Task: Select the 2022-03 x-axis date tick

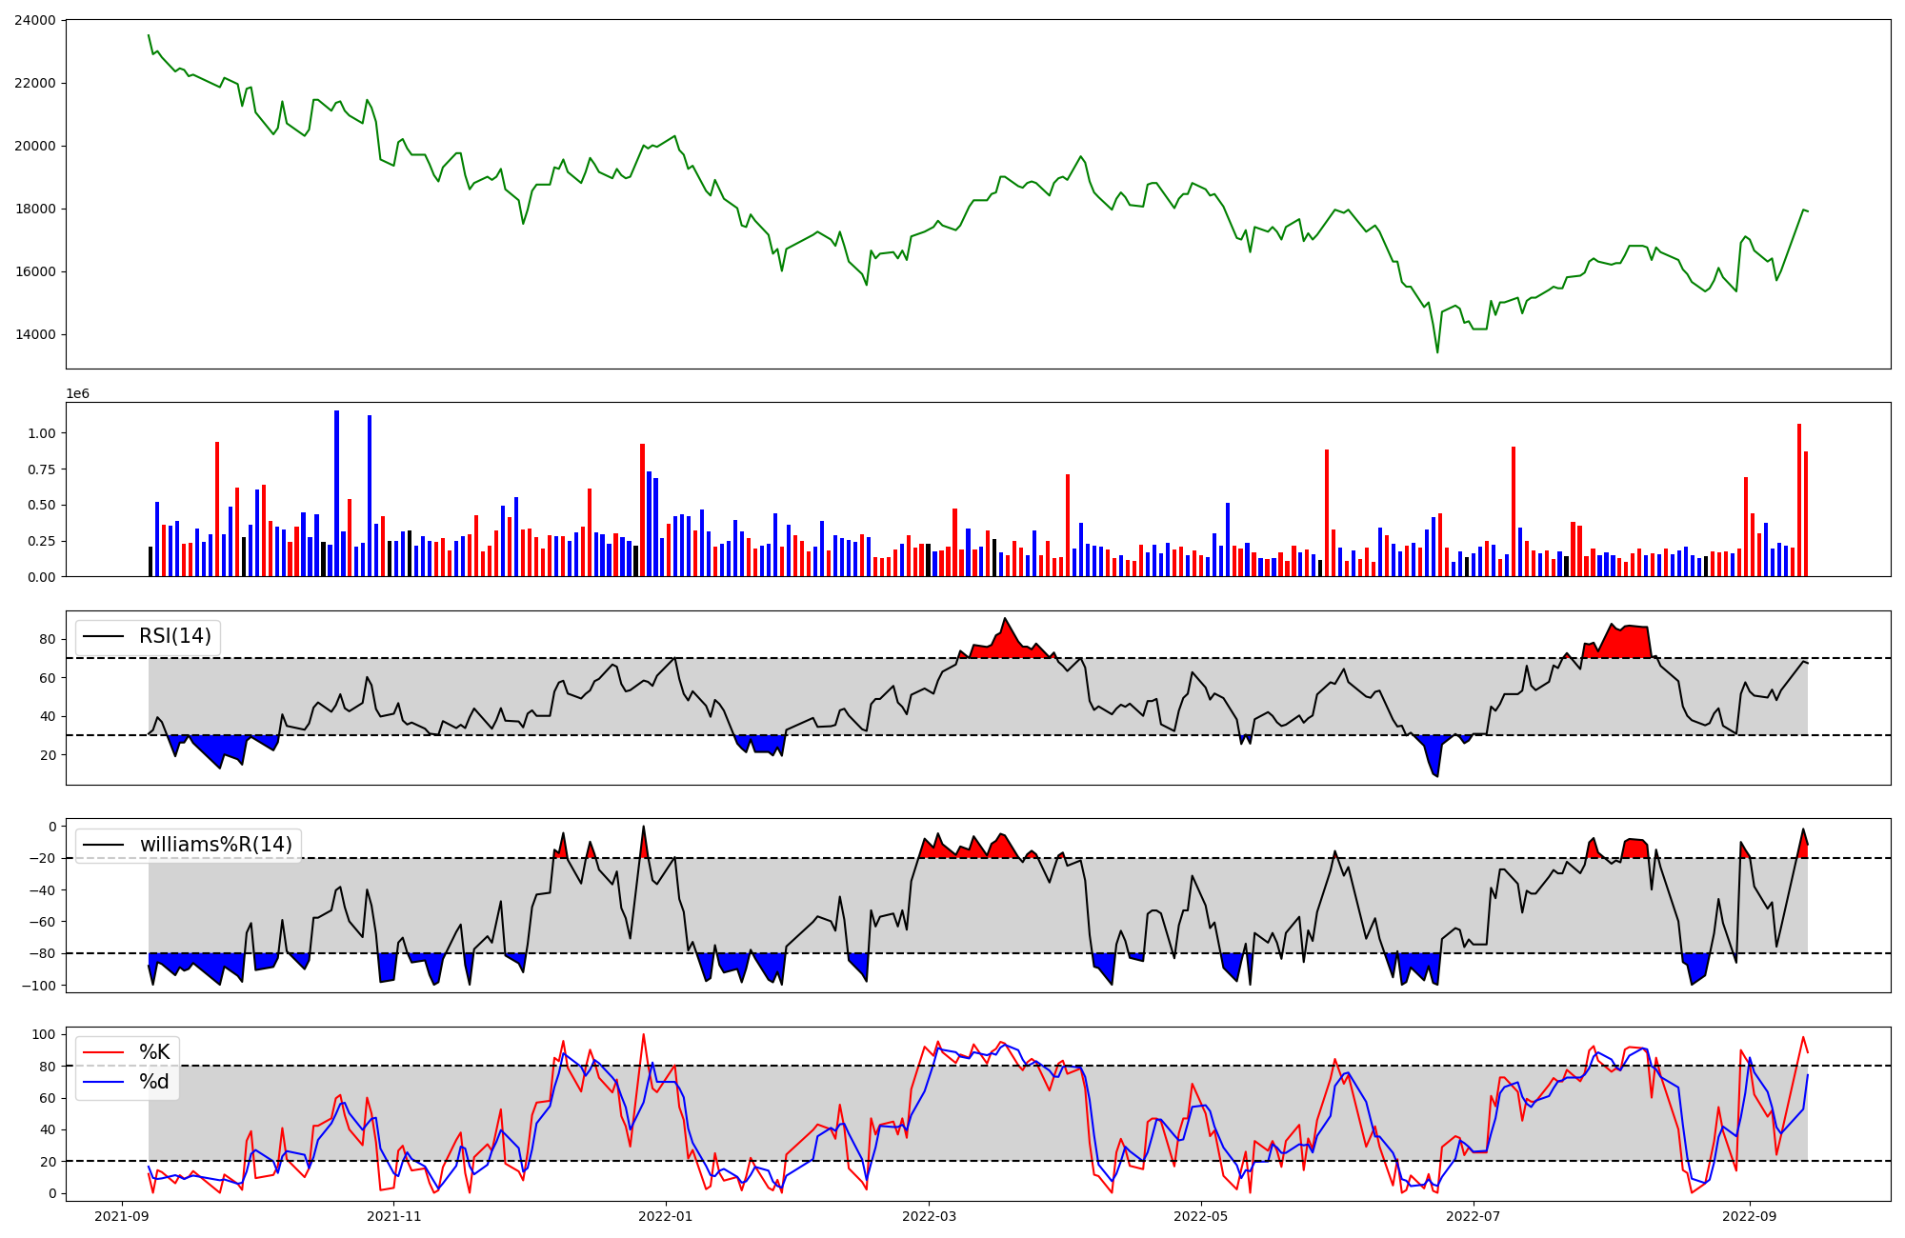Action: tap(930, 1216)
